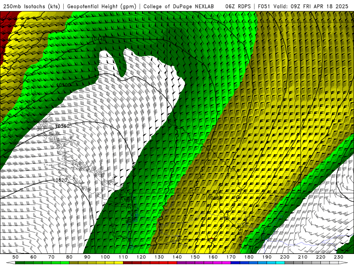Click the 120 knot legend value

pos(141,257)
